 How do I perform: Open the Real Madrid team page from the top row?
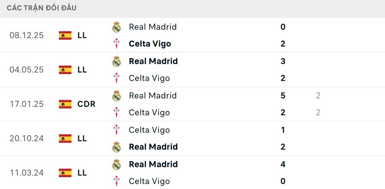[153, 27]
